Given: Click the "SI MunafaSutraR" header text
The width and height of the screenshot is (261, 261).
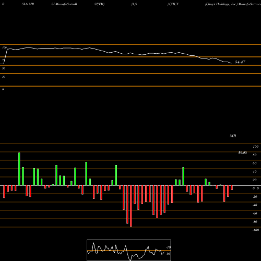Looking at the screenshot, I should [64, 4].
